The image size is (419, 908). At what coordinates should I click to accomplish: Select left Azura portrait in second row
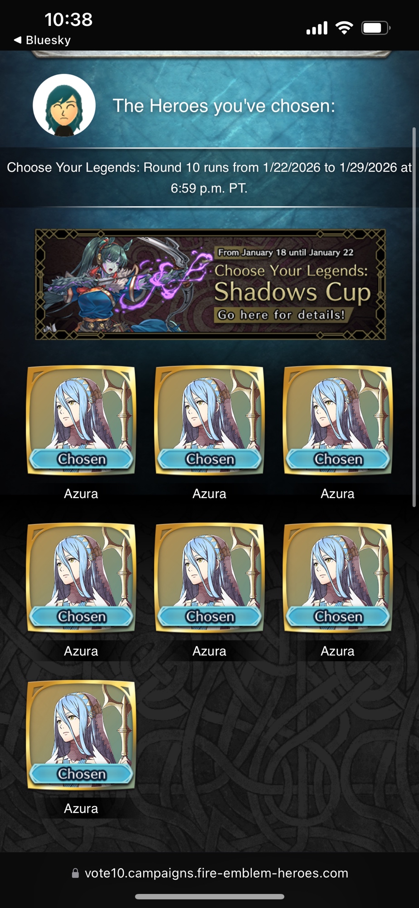[x=81, y=577]
